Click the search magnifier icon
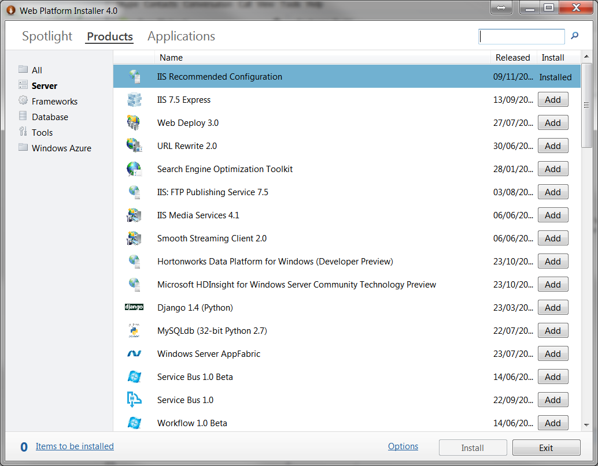Image resolution: width=598 pixels, height=466 pixels. point(574,36)
